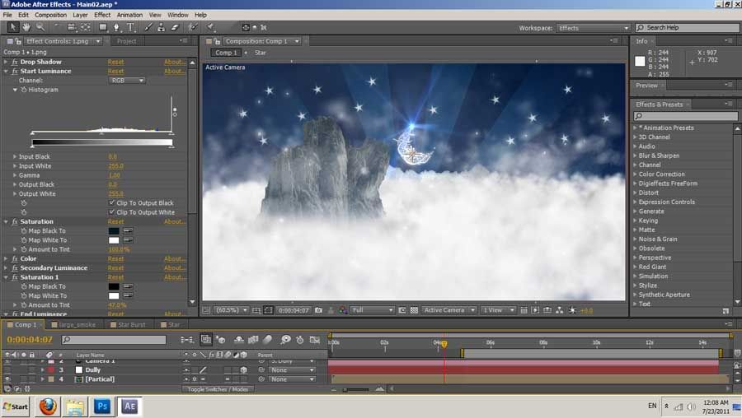The image size is (742, 418).
Task: Select the Pen tool
Action: click(116, 27)
